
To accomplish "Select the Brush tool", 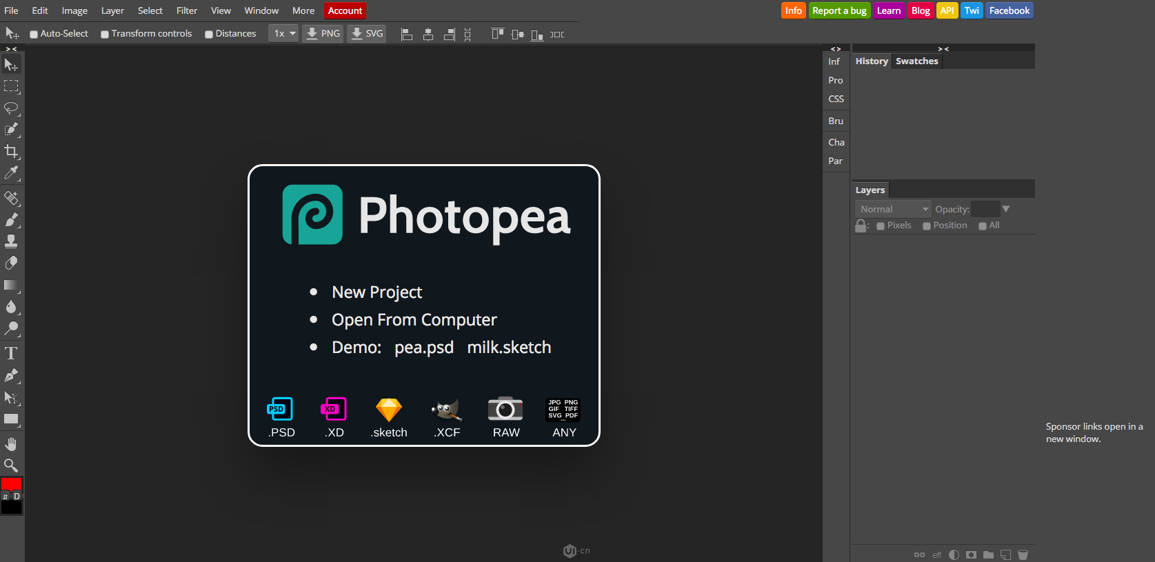I will [x=11, y=220].
